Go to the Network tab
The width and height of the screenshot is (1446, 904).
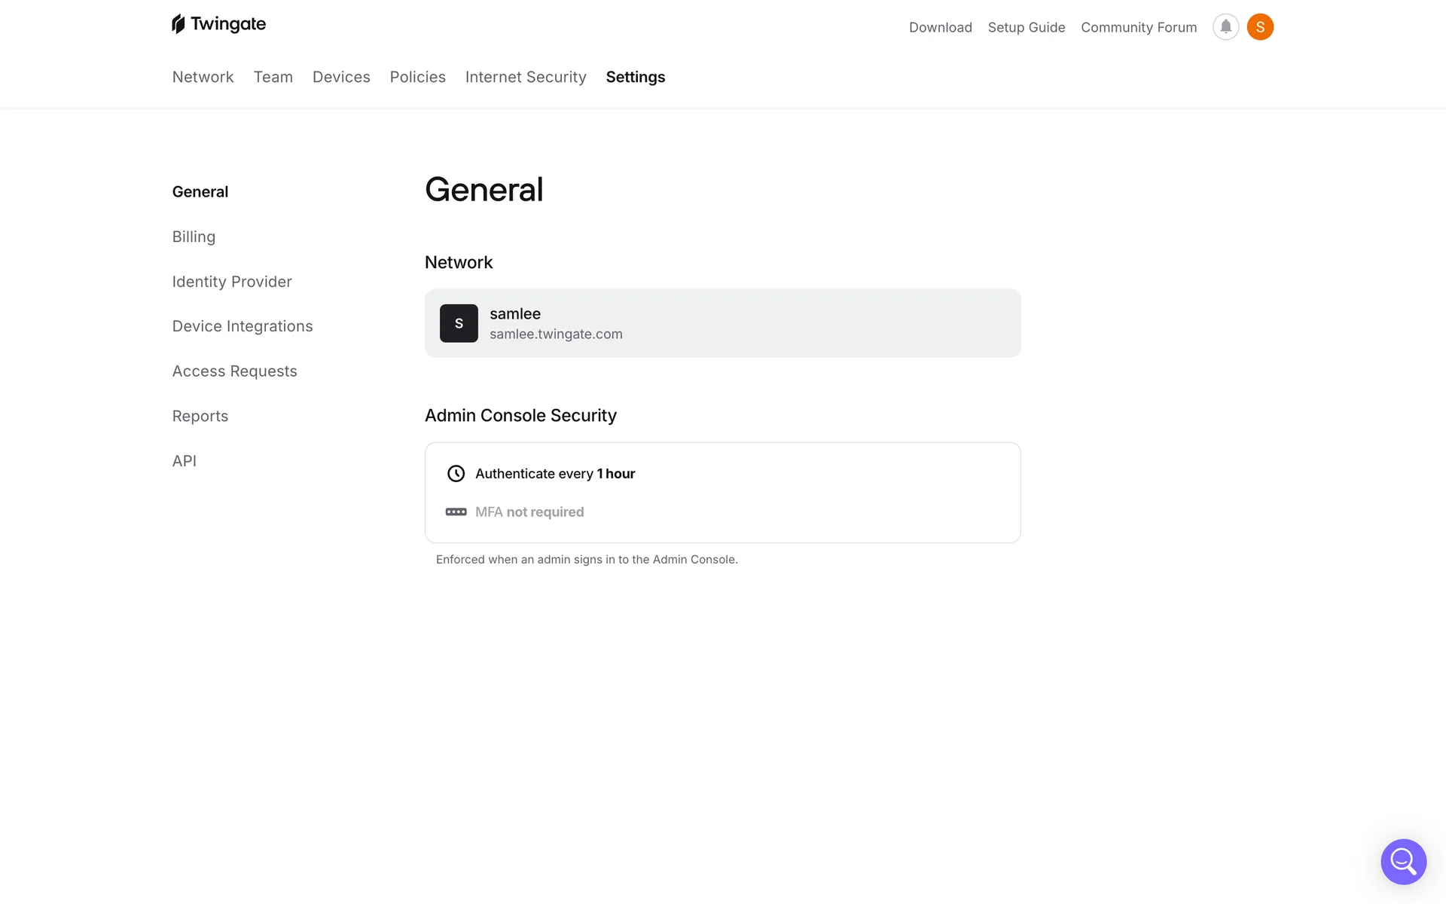point(203,77)
